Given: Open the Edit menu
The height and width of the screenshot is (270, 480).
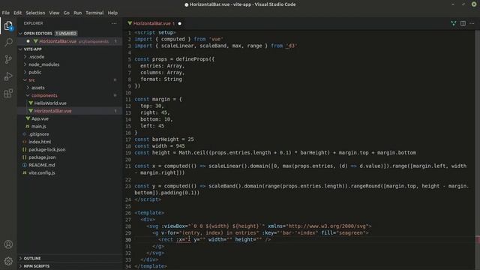Looking at the screenshot, I should (17, 13).
